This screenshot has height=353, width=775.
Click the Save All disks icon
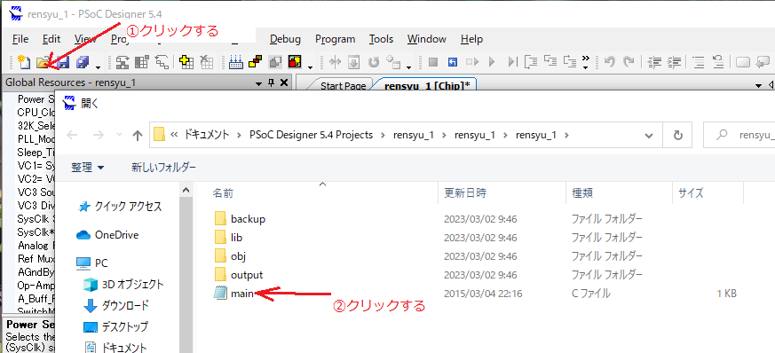point(82,62)
